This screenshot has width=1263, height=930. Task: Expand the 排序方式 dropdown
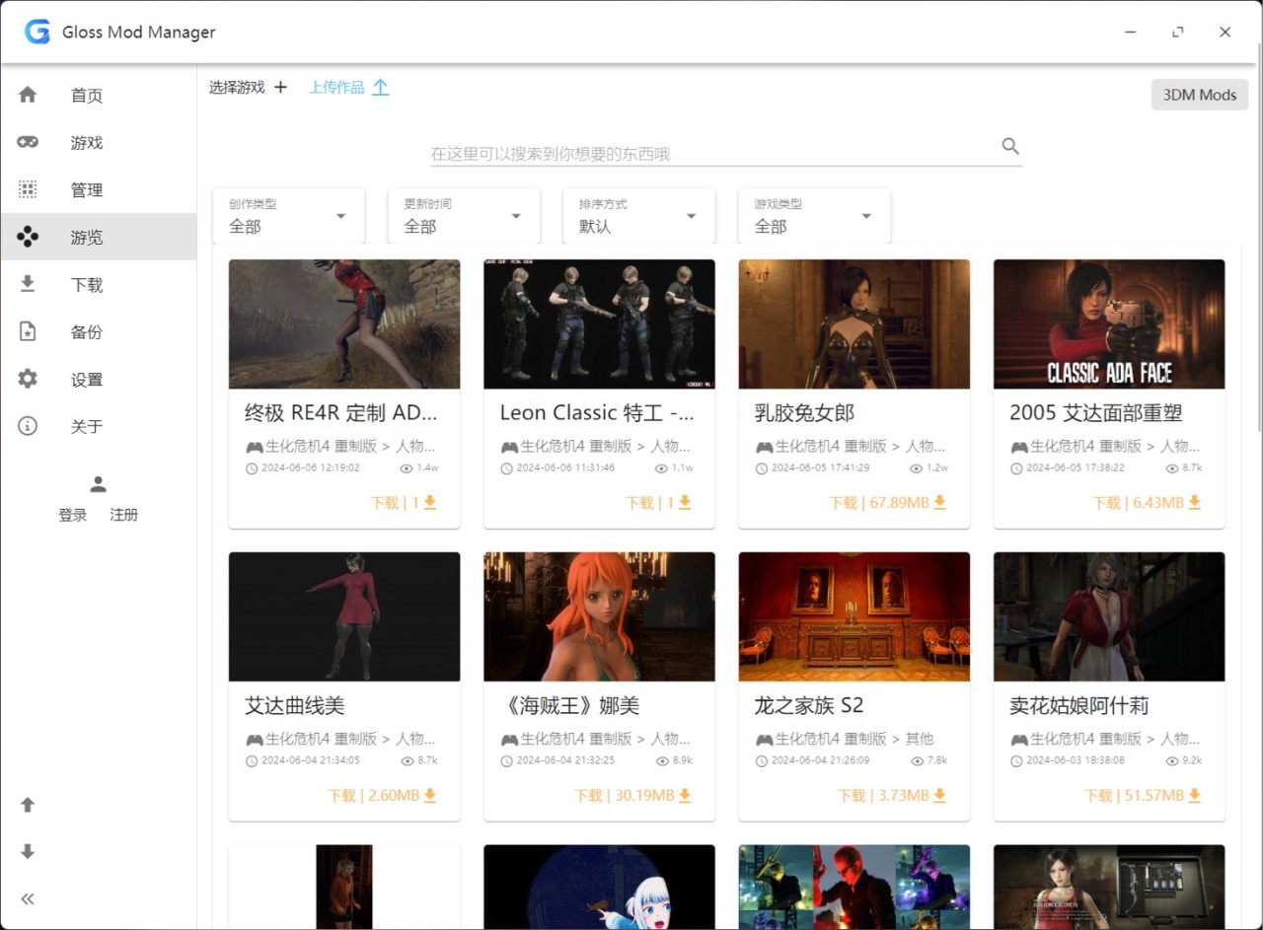pos(639,216)
